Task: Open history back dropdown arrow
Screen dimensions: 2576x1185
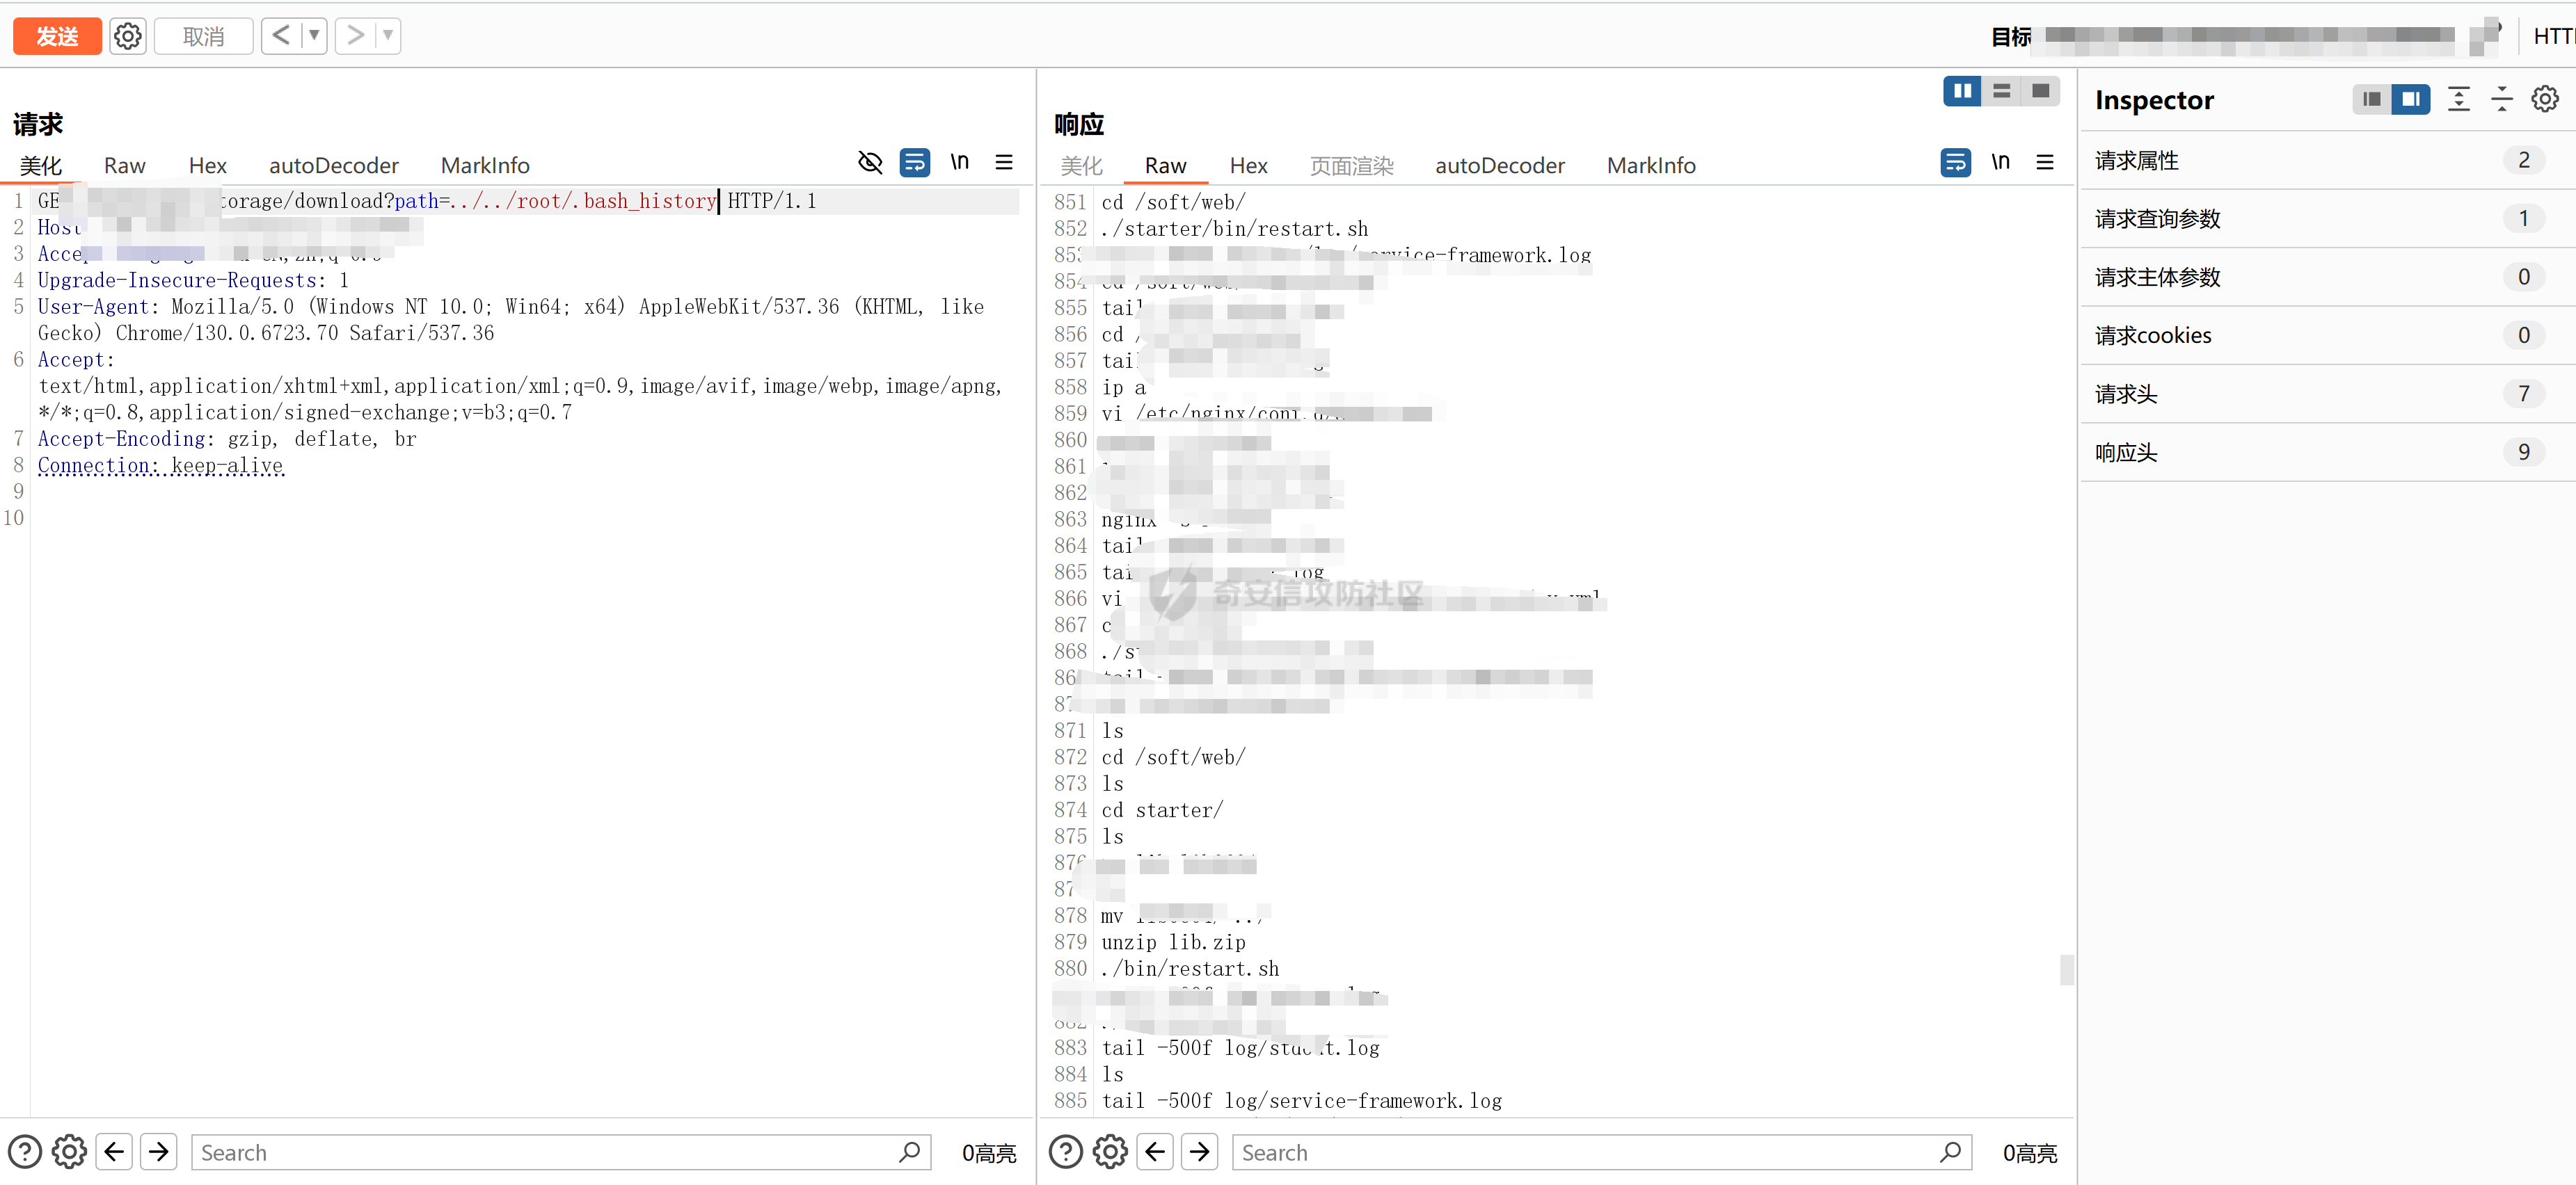Action: click(314, 36)
